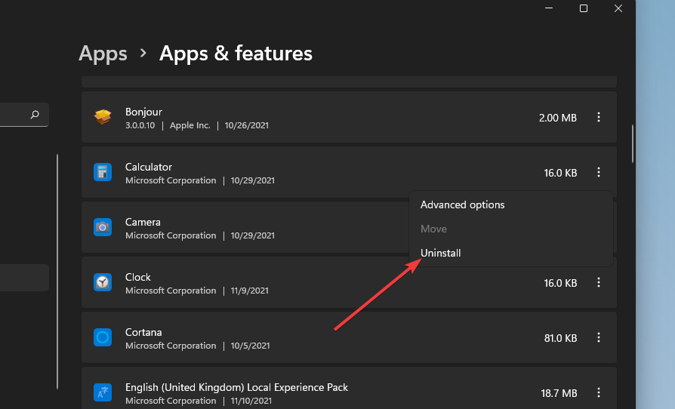This screenshot has width=675, height=409.
Task: Click the app list vertical scrollbar thumb
Action: point(633,143)
